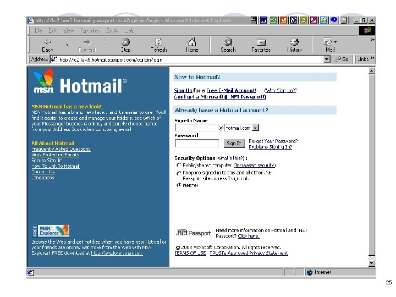Open the Edit menu
The width and height of the screenshot is (396, 297).
[53, 31]
